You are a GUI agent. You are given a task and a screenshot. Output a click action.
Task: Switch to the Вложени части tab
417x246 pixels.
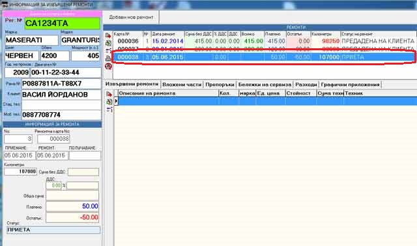click(182, 84)
